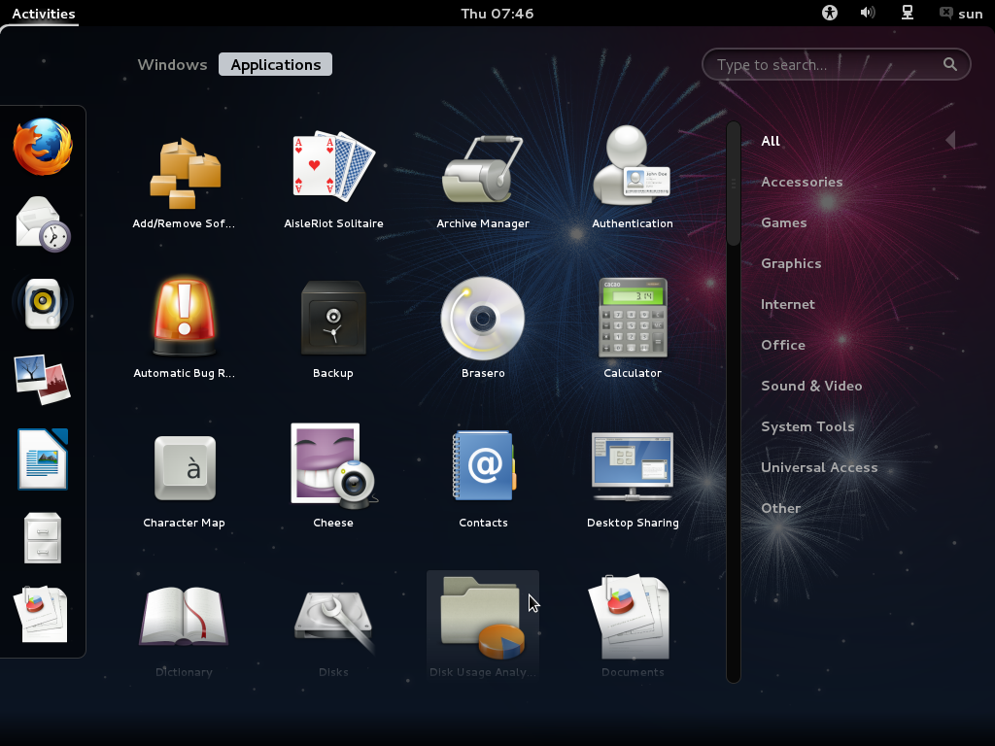This screenshot has width=995, height=746.
Task: Select the Internet category filter
Action: click(787, 304)
